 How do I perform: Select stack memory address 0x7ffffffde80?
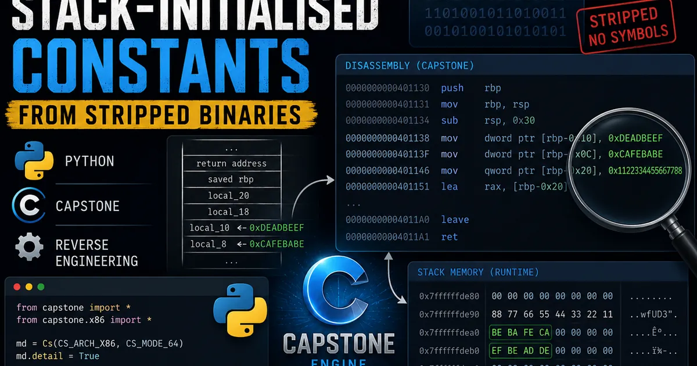pos(449,296)
